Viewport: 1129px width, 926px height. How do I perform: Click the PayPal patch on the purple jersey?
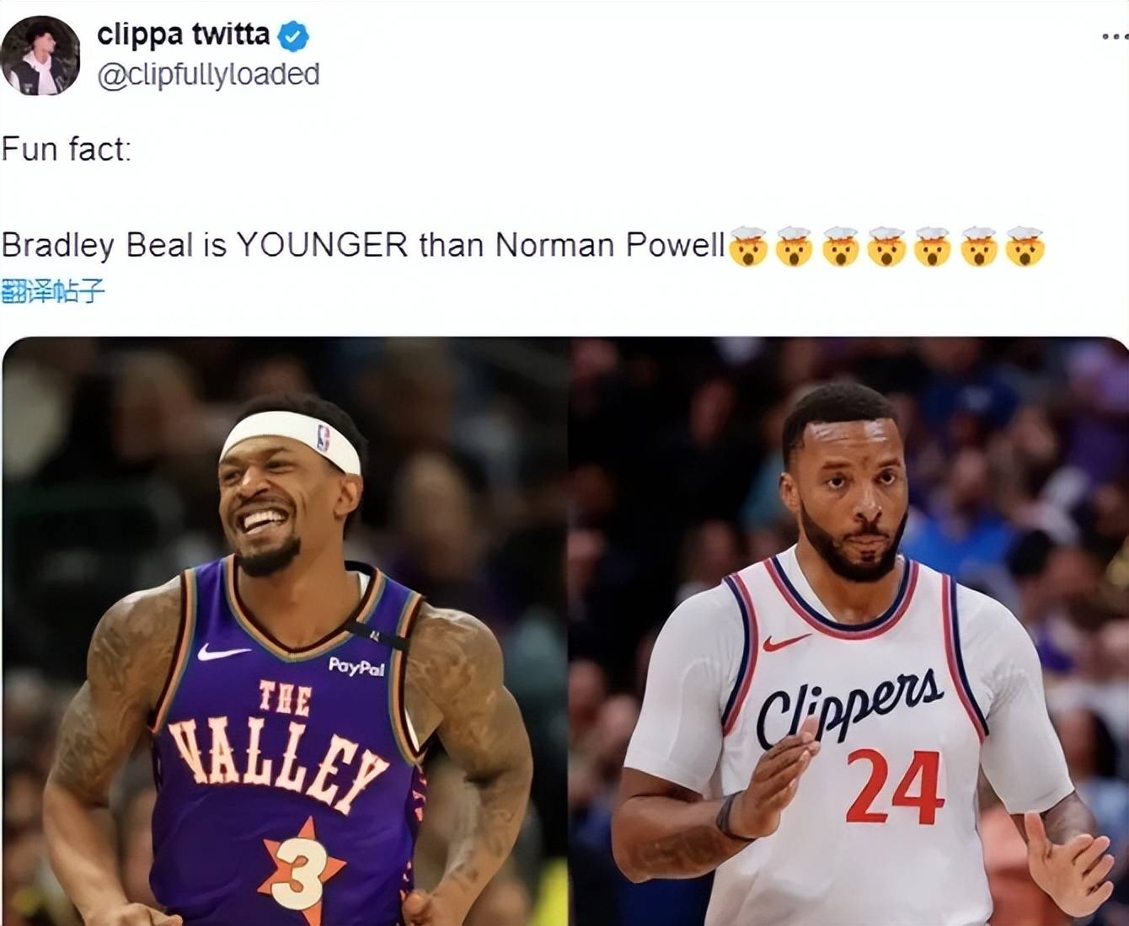pyautogui.click(x=356, y=667)
